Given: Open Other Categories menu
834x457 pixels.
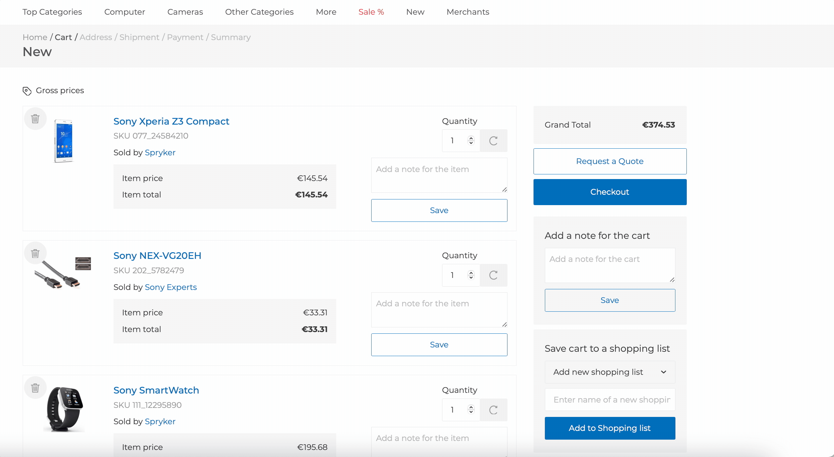Looking at the screenshot, I should [259, 12].
